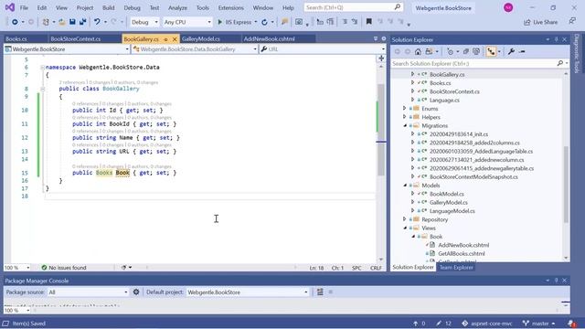Focus the Search (Ctrl+Q) box
Screen dimensions: 585x329
[x=354, y=7]
